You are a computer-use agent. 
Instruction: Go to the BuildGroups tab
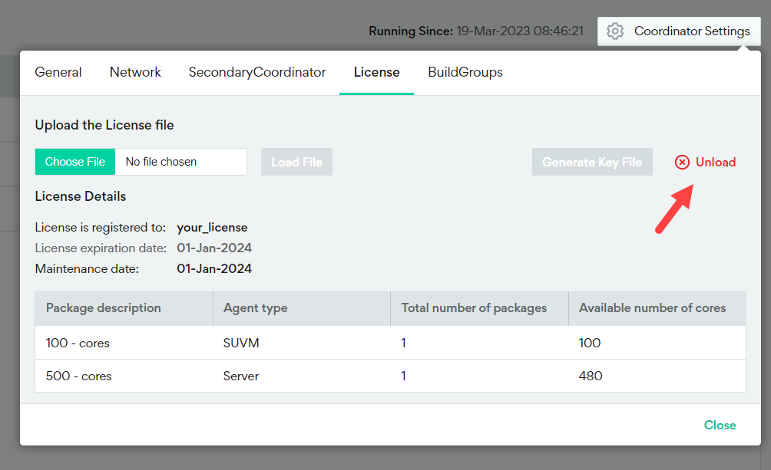[465, 72]
